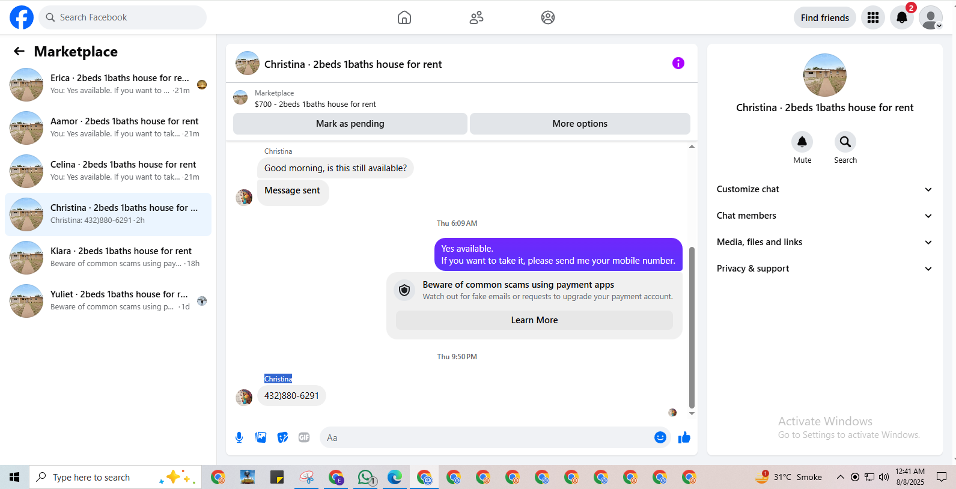Open the Groups icon in top navigation

tap(548, 17)
